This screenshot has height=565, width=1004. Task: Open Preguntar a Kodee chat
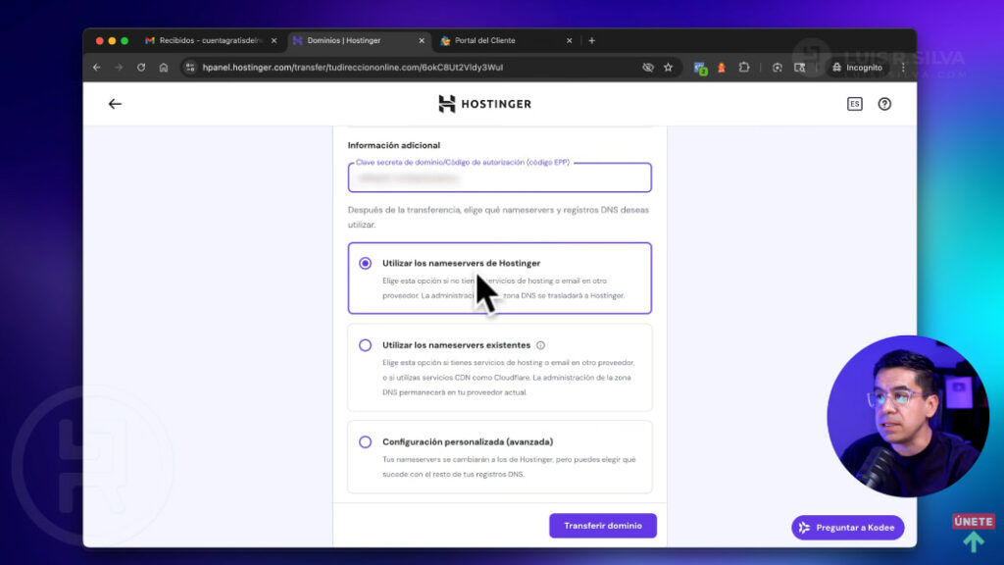click(847, 528)
